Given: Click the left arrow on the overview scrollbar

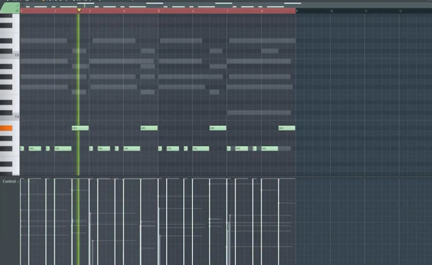Looking at the screenshot, I should point(23,5).
